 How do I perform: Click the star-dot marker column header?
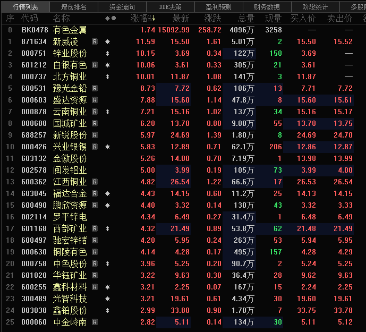pos(110,18)
